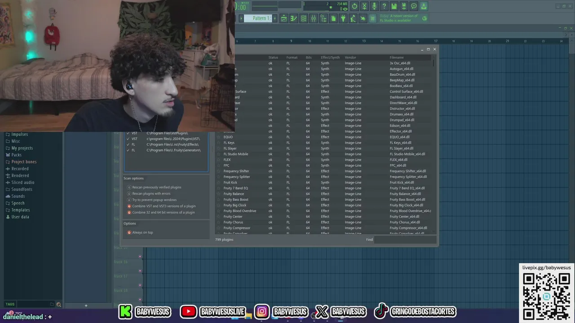Uncheck the C:\Program Files\VstPlugins\ path
The image size is (575, 323).
click(x=128, y=133)
